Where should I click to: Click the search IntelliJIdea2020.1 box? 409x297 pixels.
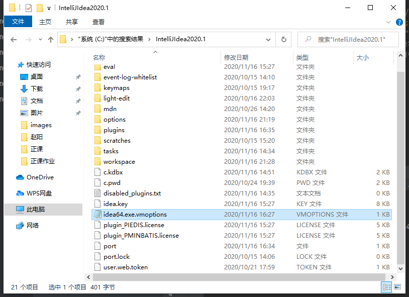click(348, 39)
